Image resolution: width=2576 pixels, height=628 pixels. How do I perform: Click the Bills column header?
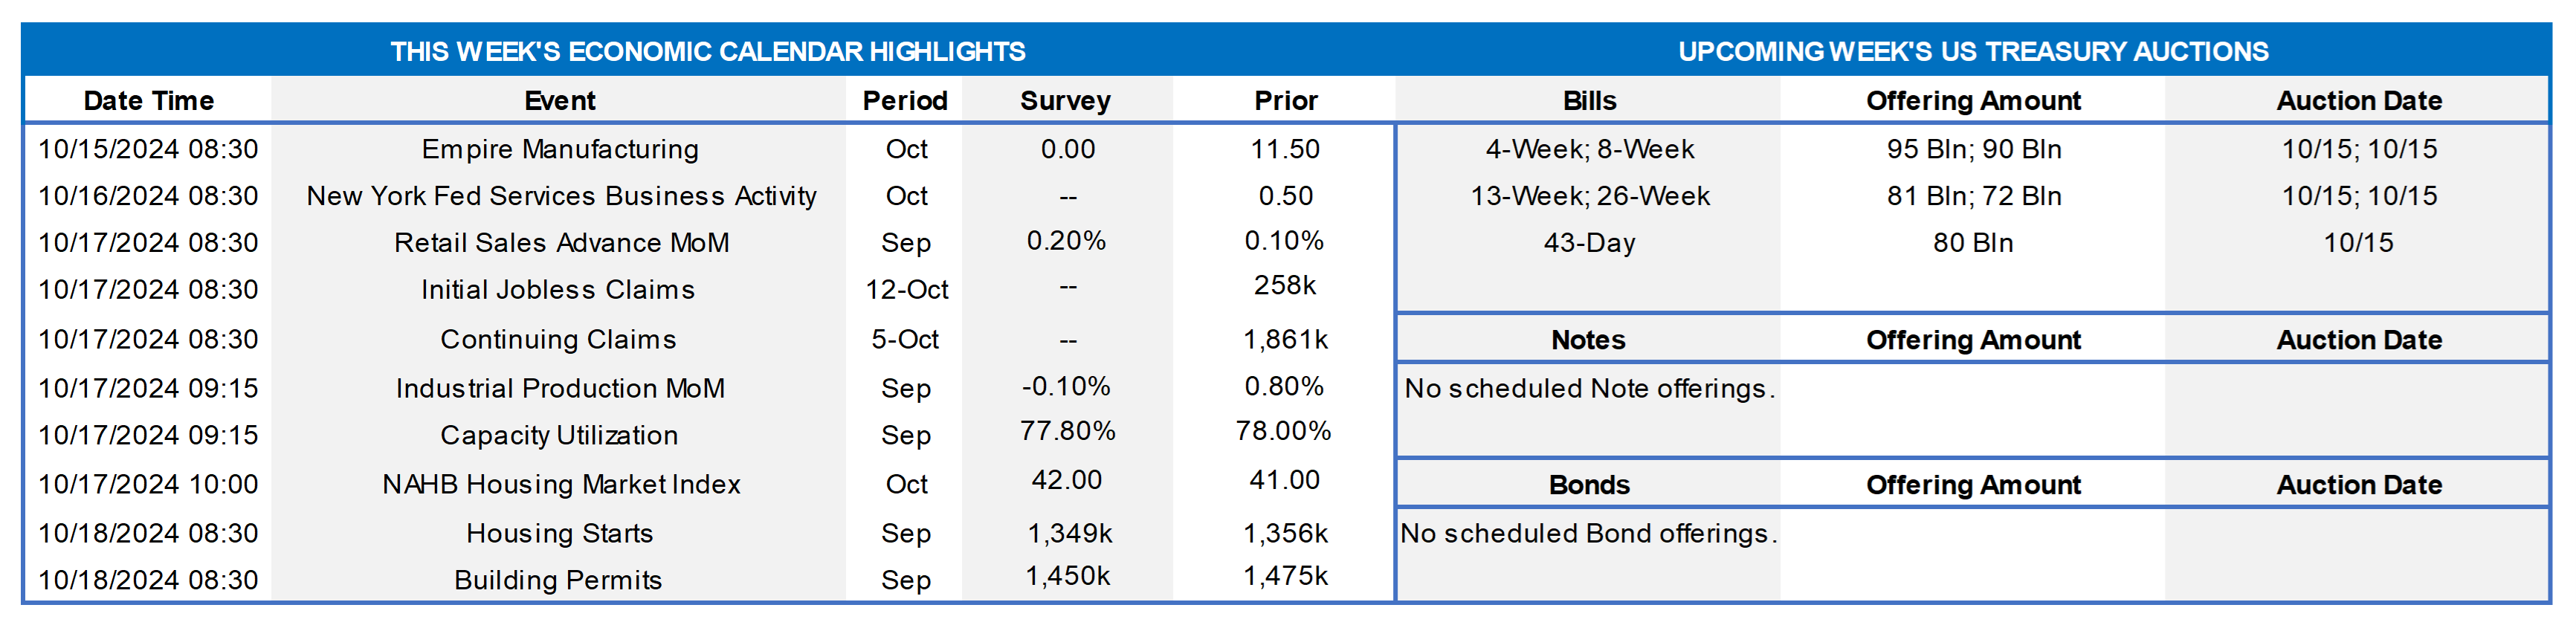click(x=1589, y=101)
